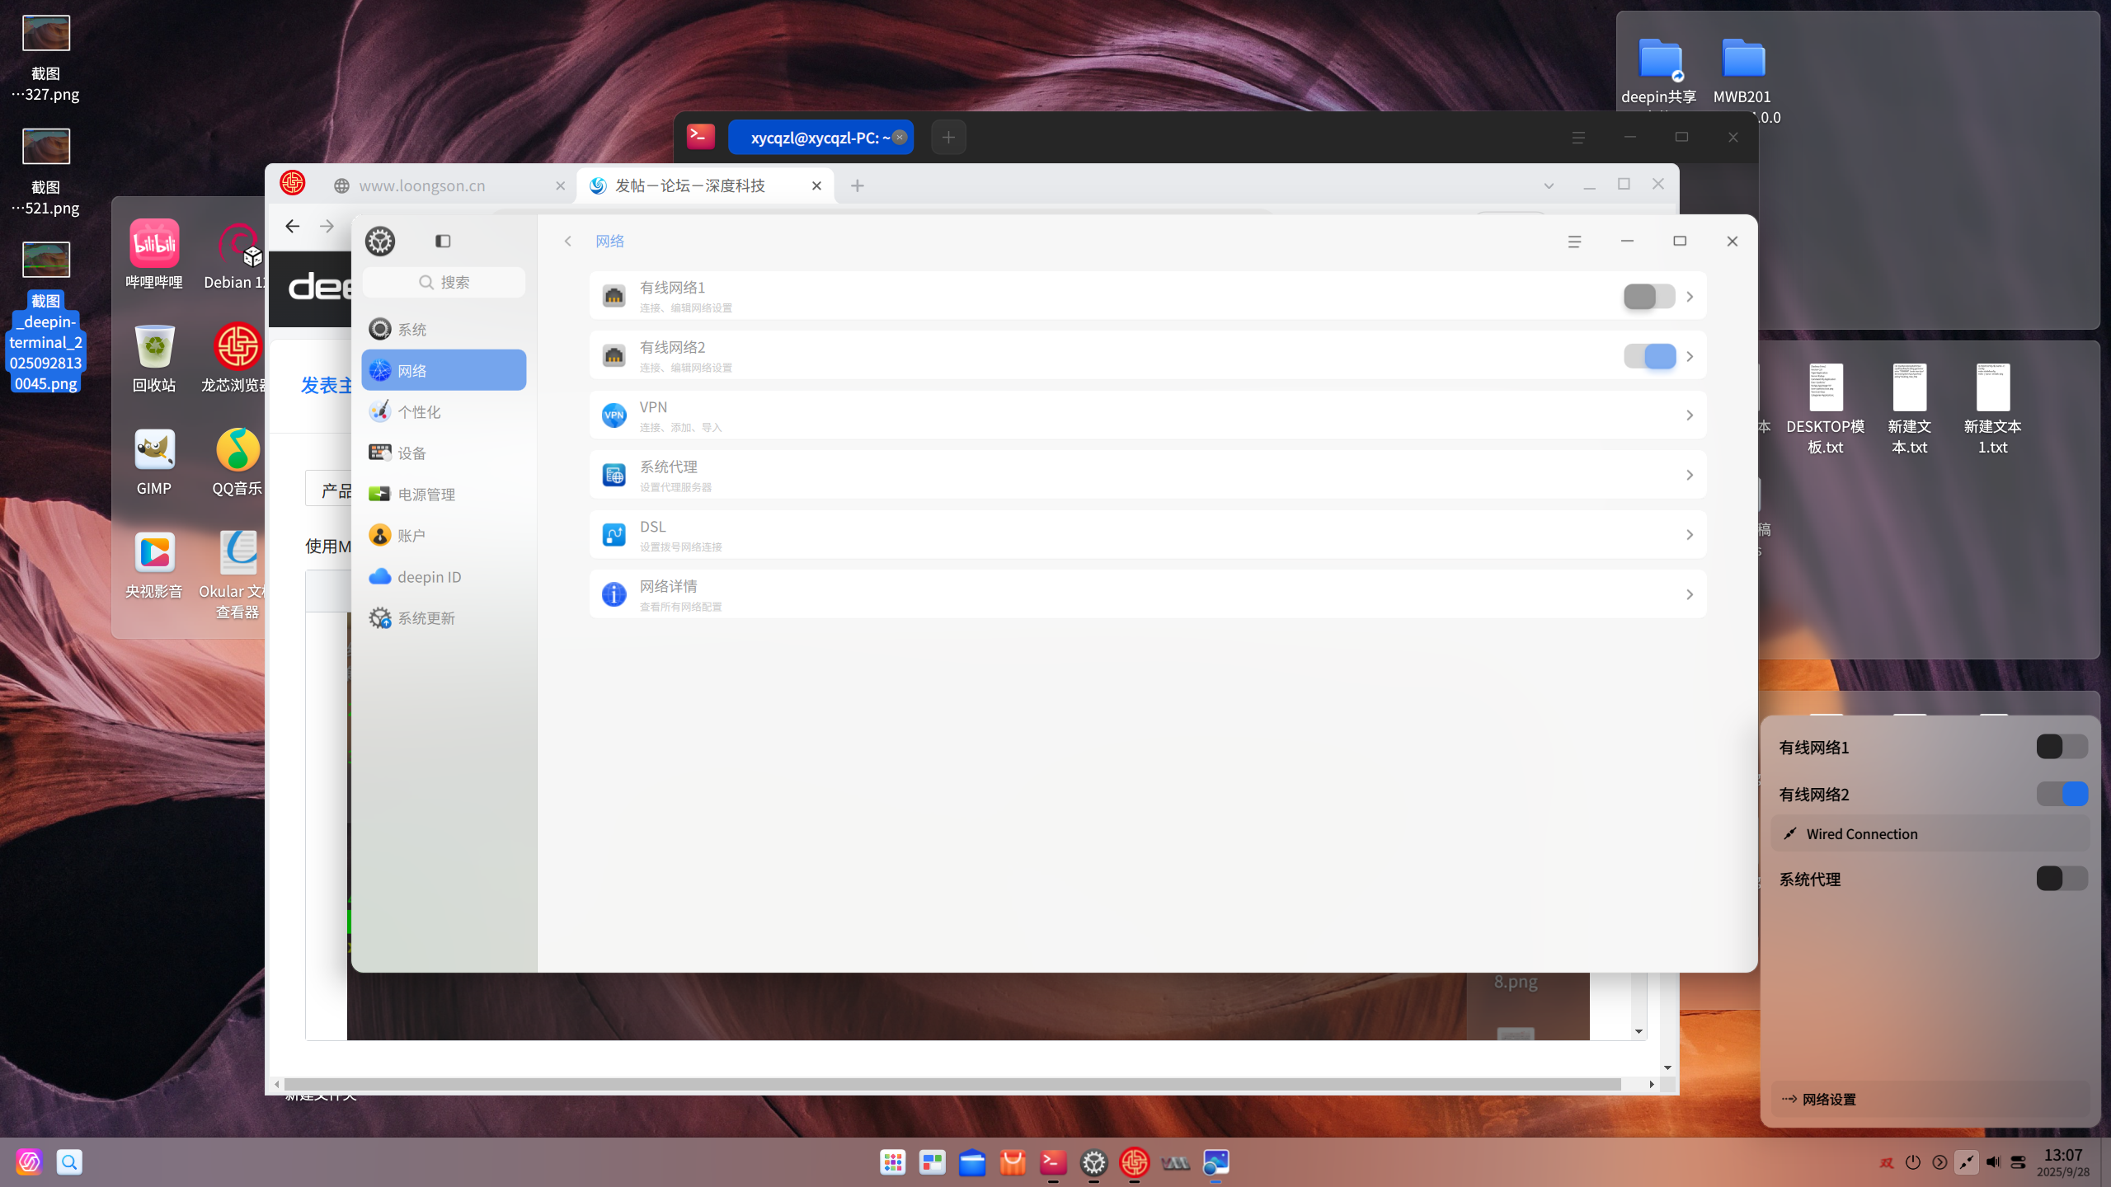2111x1187 pixels.
Task: Open the 设备 settings category
Action: point(444,453)
